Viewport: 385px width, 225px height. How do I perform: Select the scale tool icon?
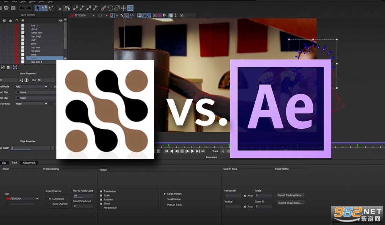coord(117,8)
